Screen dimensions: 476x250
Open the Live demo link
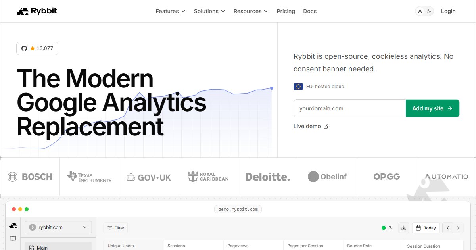[311, 126]
